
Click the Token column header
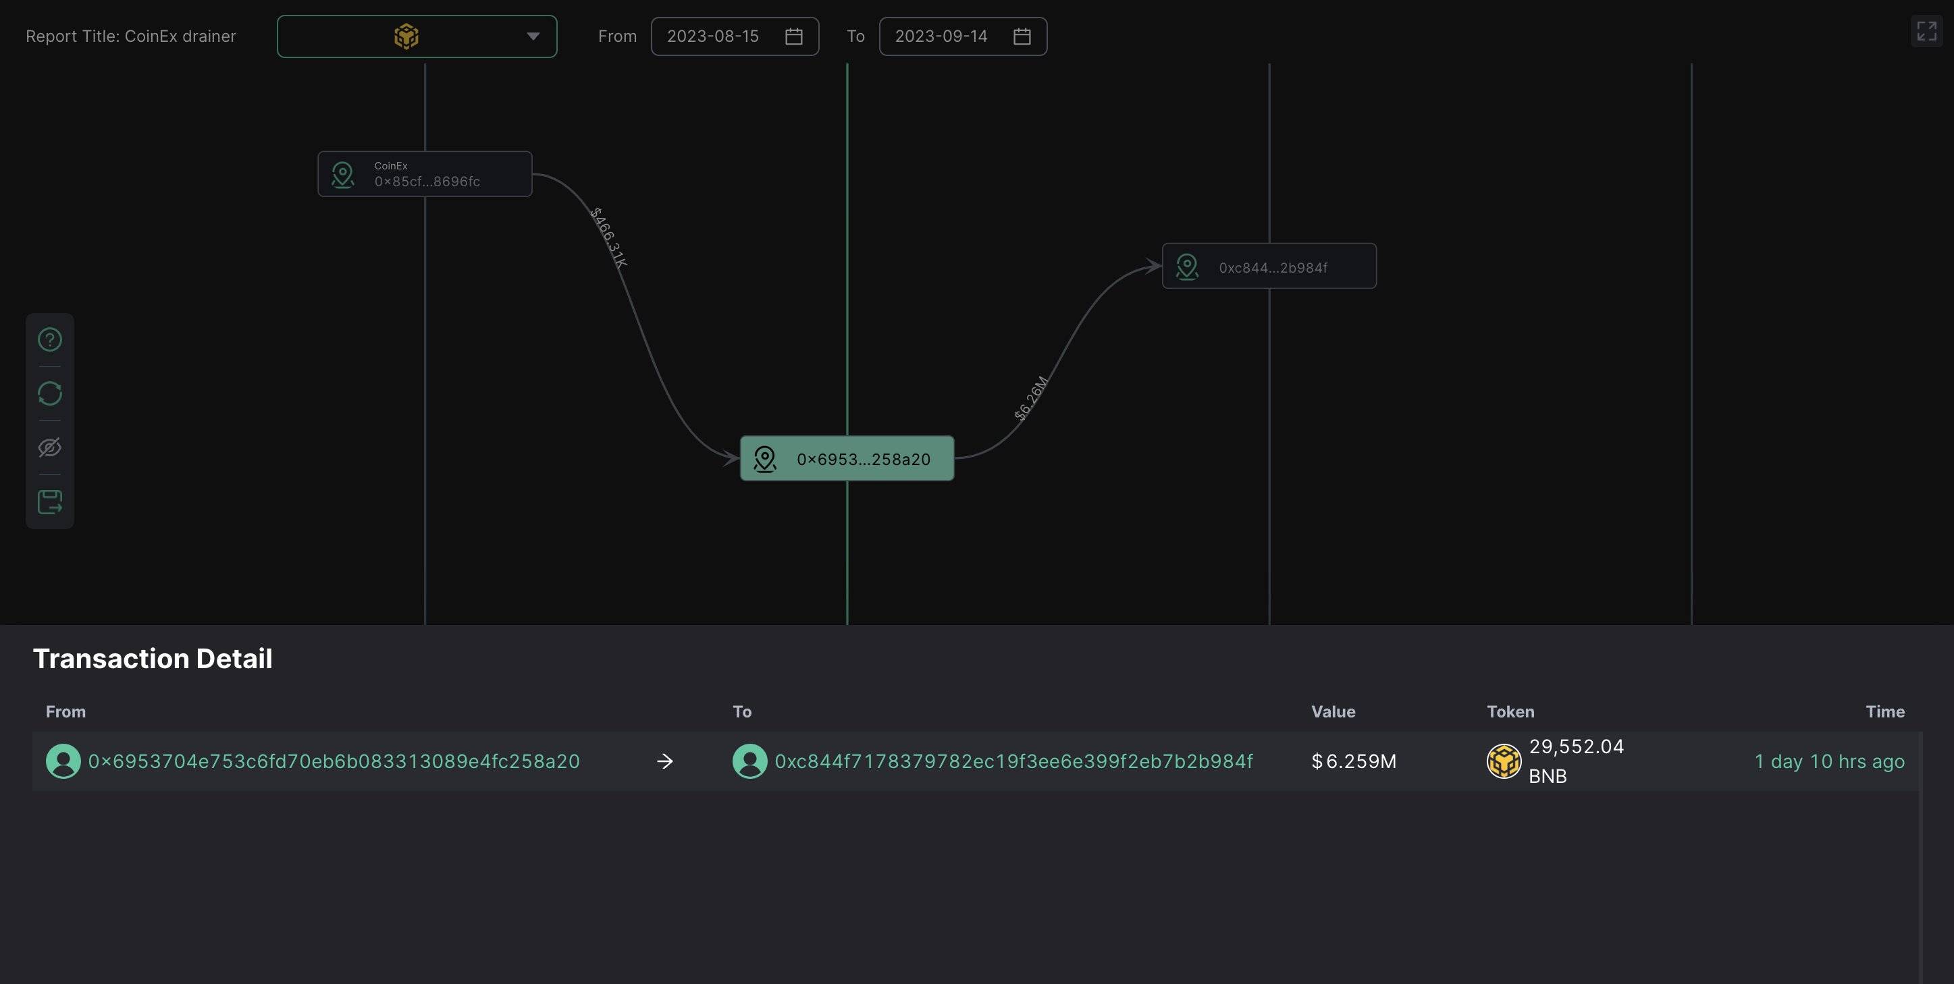[1510, 712]
